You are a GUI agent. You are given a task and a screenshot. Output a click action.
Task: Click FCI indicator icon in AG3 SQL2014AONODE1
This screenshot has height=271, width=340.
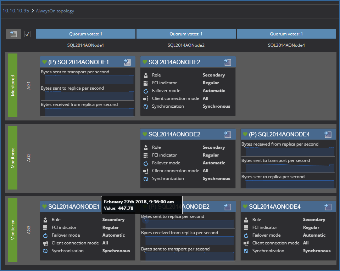coord(45,228)
